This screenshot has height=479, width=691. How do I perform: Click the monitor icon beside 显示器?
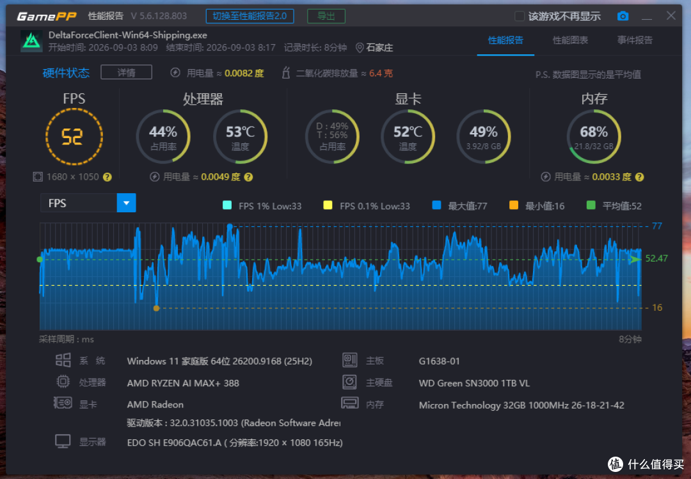[63, 441]
